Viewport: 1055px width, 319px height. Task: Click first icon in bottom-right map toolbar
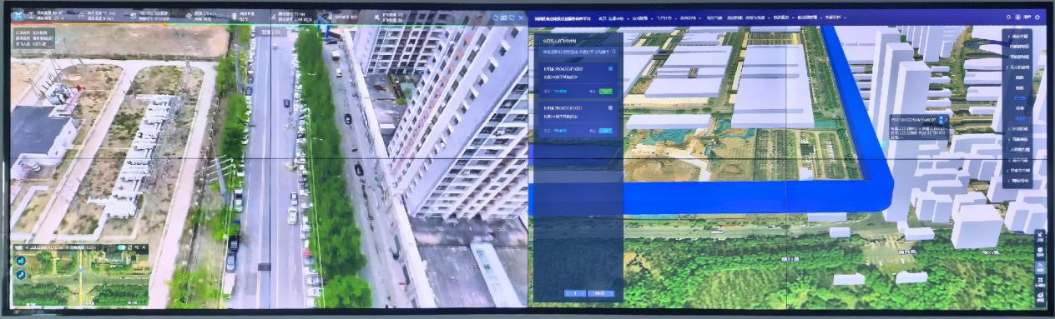click(x=1040, y=236)
